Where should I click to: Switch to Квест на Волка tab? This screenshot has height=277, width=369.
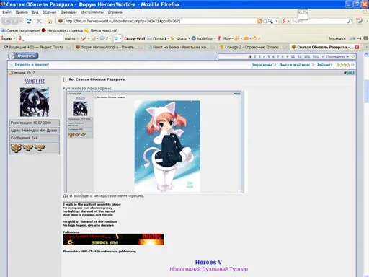coord(181,47)
